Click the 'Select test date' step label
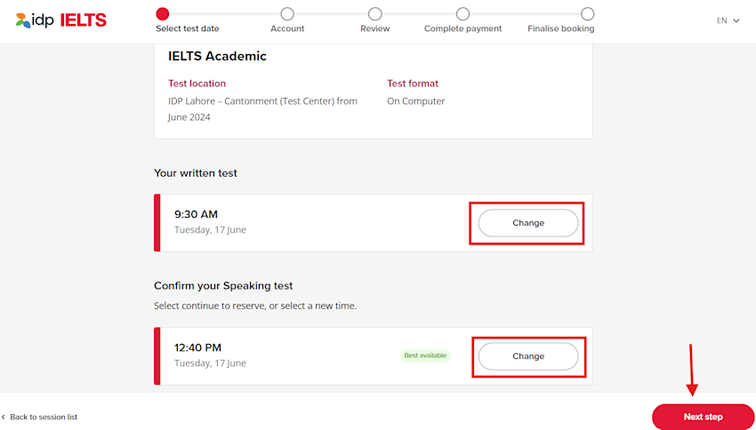This screenshot has height=430, width=756. pyautogui.click(x=187, y=28)
